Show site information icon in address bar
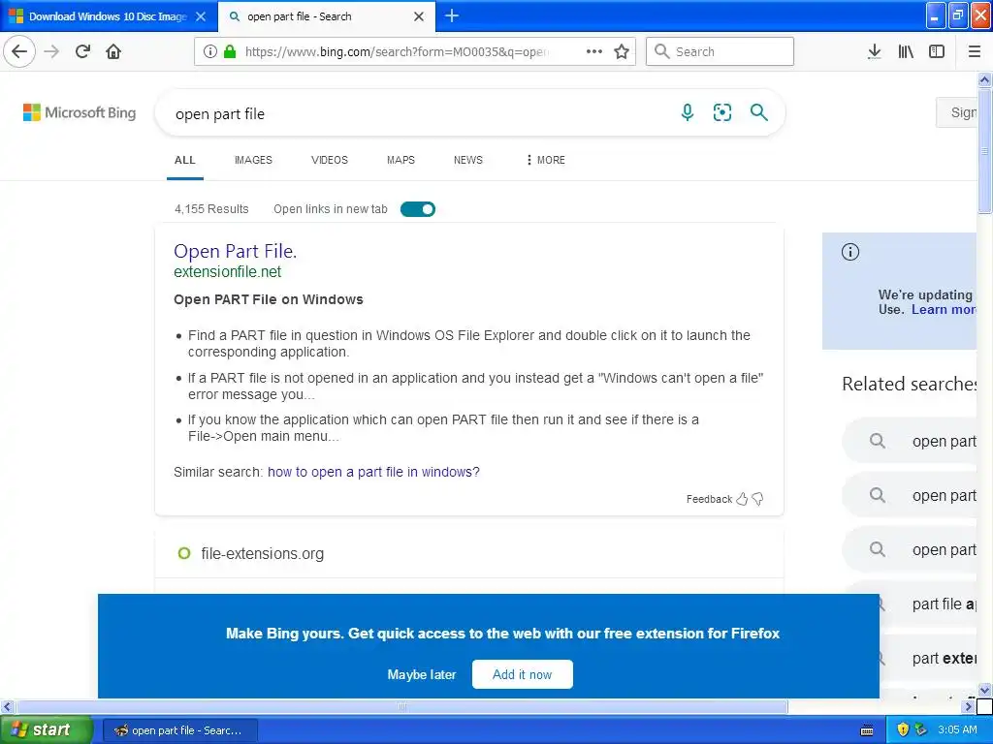The height and width of the screenshot is (744, 993). tap(209, 51)
